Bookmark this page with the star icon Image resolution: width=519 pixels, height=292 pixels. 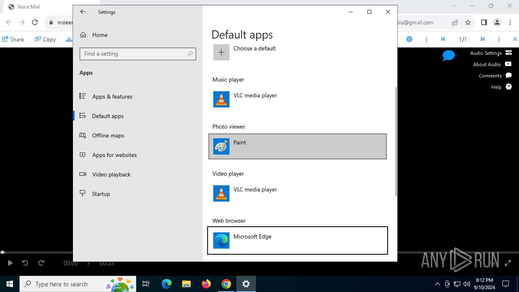[468, 23]
